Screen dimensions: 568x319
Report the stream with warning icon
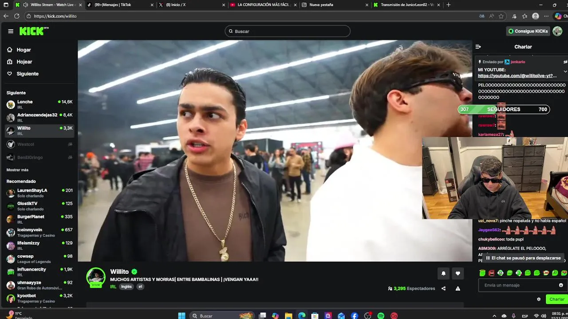pyautogui.click(x=458, y=288)
